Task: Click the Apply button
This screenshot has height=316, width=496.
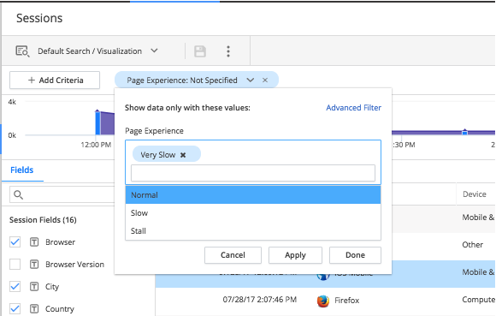Action: tap(295, 255)
